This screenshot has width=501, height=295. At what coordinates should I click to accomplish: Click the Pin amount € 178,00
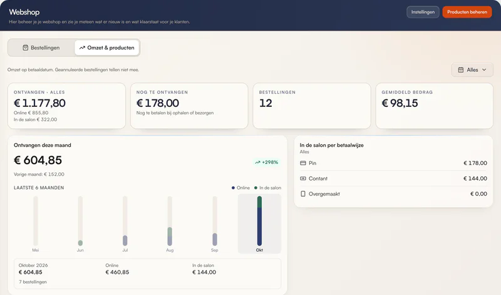[475, 163]
